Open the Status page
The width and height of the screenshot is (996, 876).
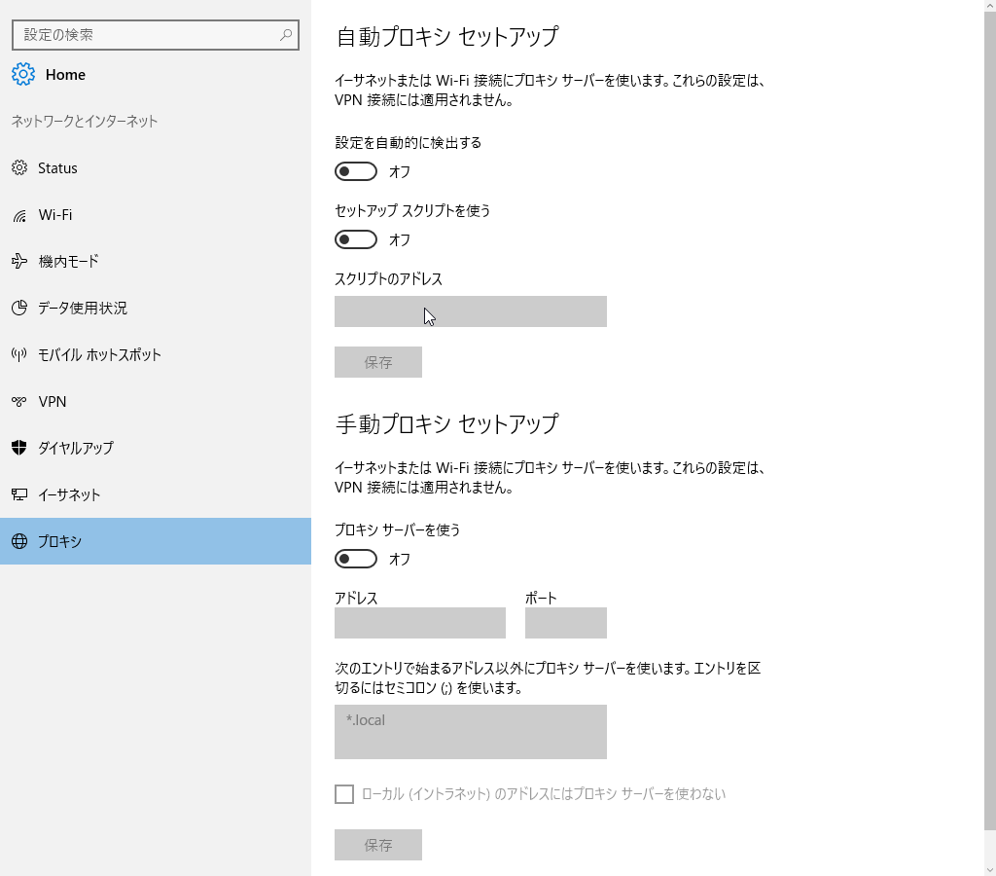tap(156, 167)
